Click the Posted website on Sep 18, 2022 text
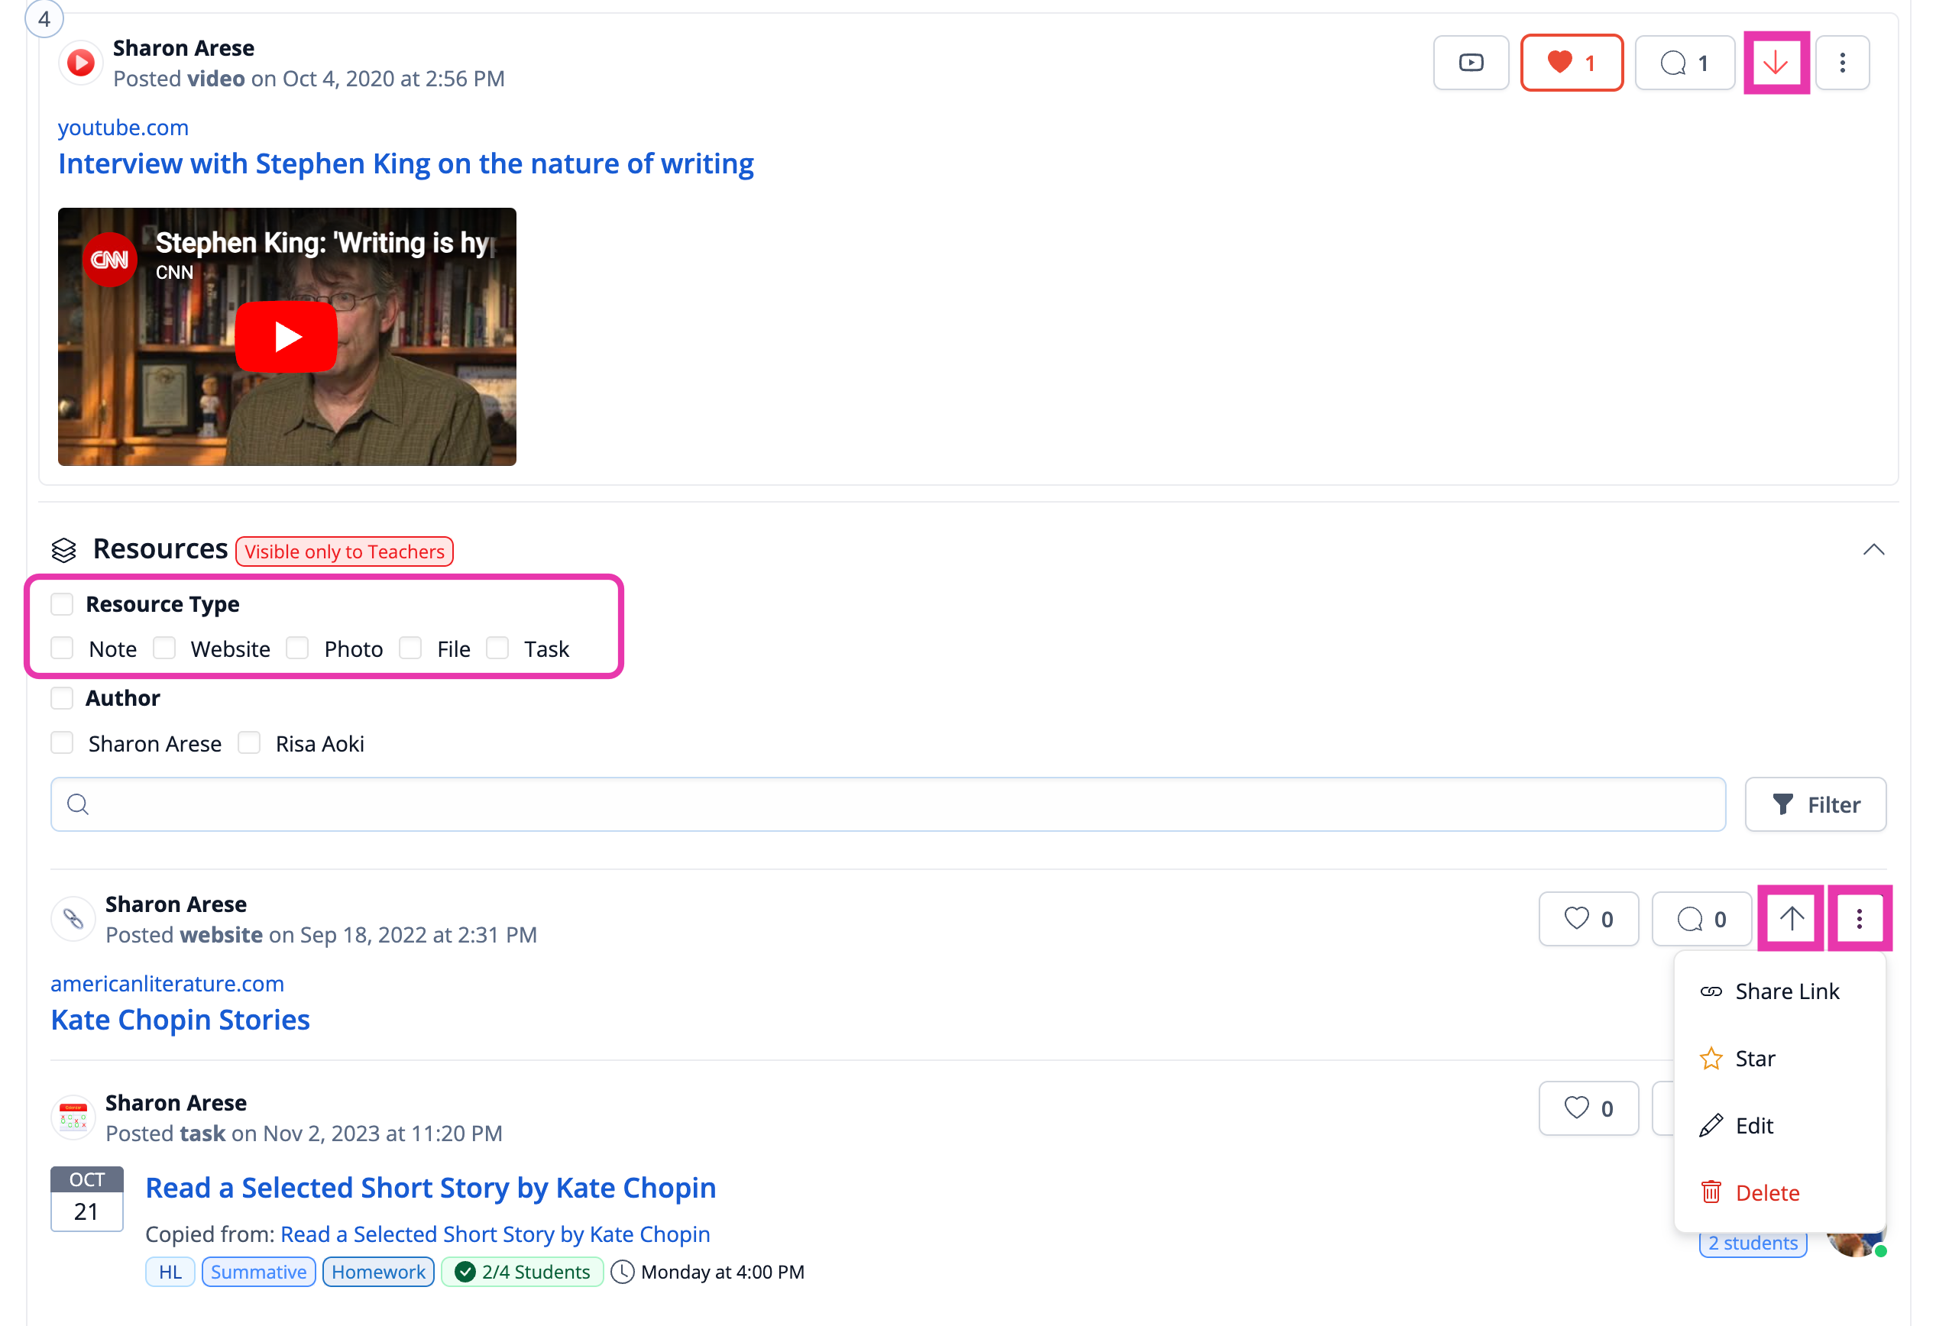1936x1326 pixels. click(x=321, y=934)
